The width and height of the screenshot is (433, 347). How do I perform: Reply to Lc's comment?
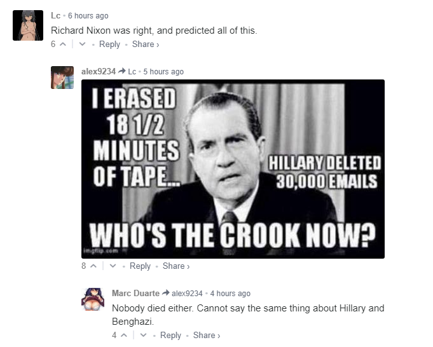[x=109, y=44]
